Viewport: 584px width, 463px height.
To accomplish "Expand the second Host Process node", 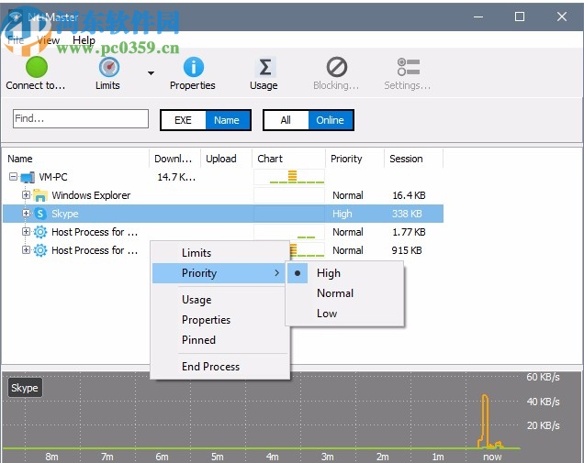I will point(26,249).
